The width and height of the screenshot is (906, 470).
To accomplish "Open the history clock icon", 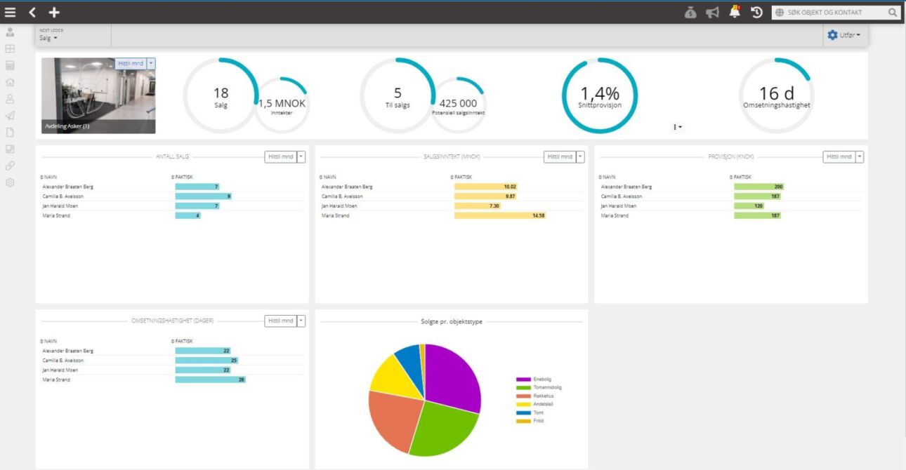I will click(x=756, y=12).
